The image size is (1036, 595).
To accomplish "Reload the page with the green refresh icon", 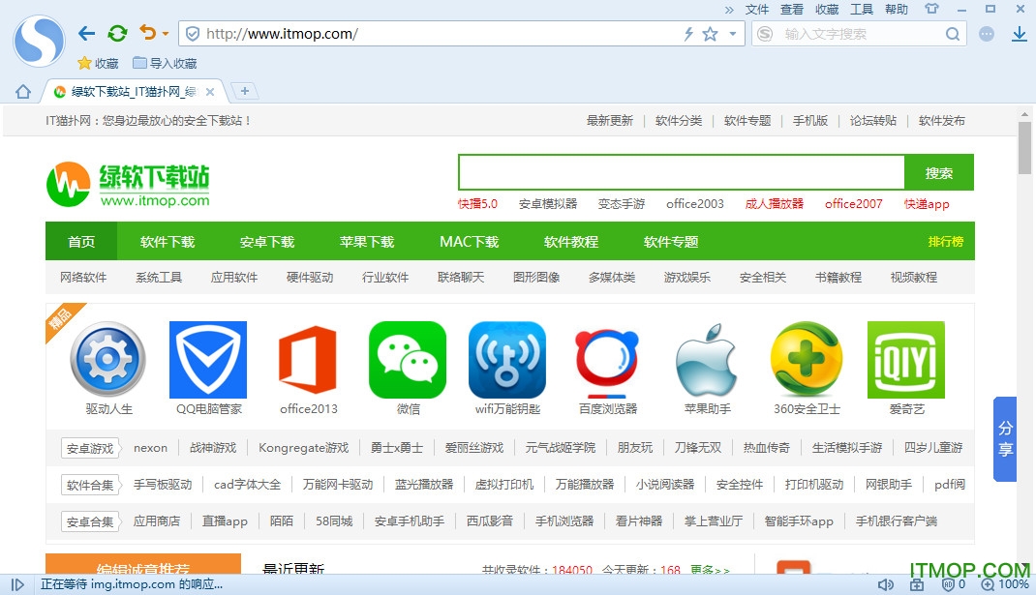I will (117, 33).
